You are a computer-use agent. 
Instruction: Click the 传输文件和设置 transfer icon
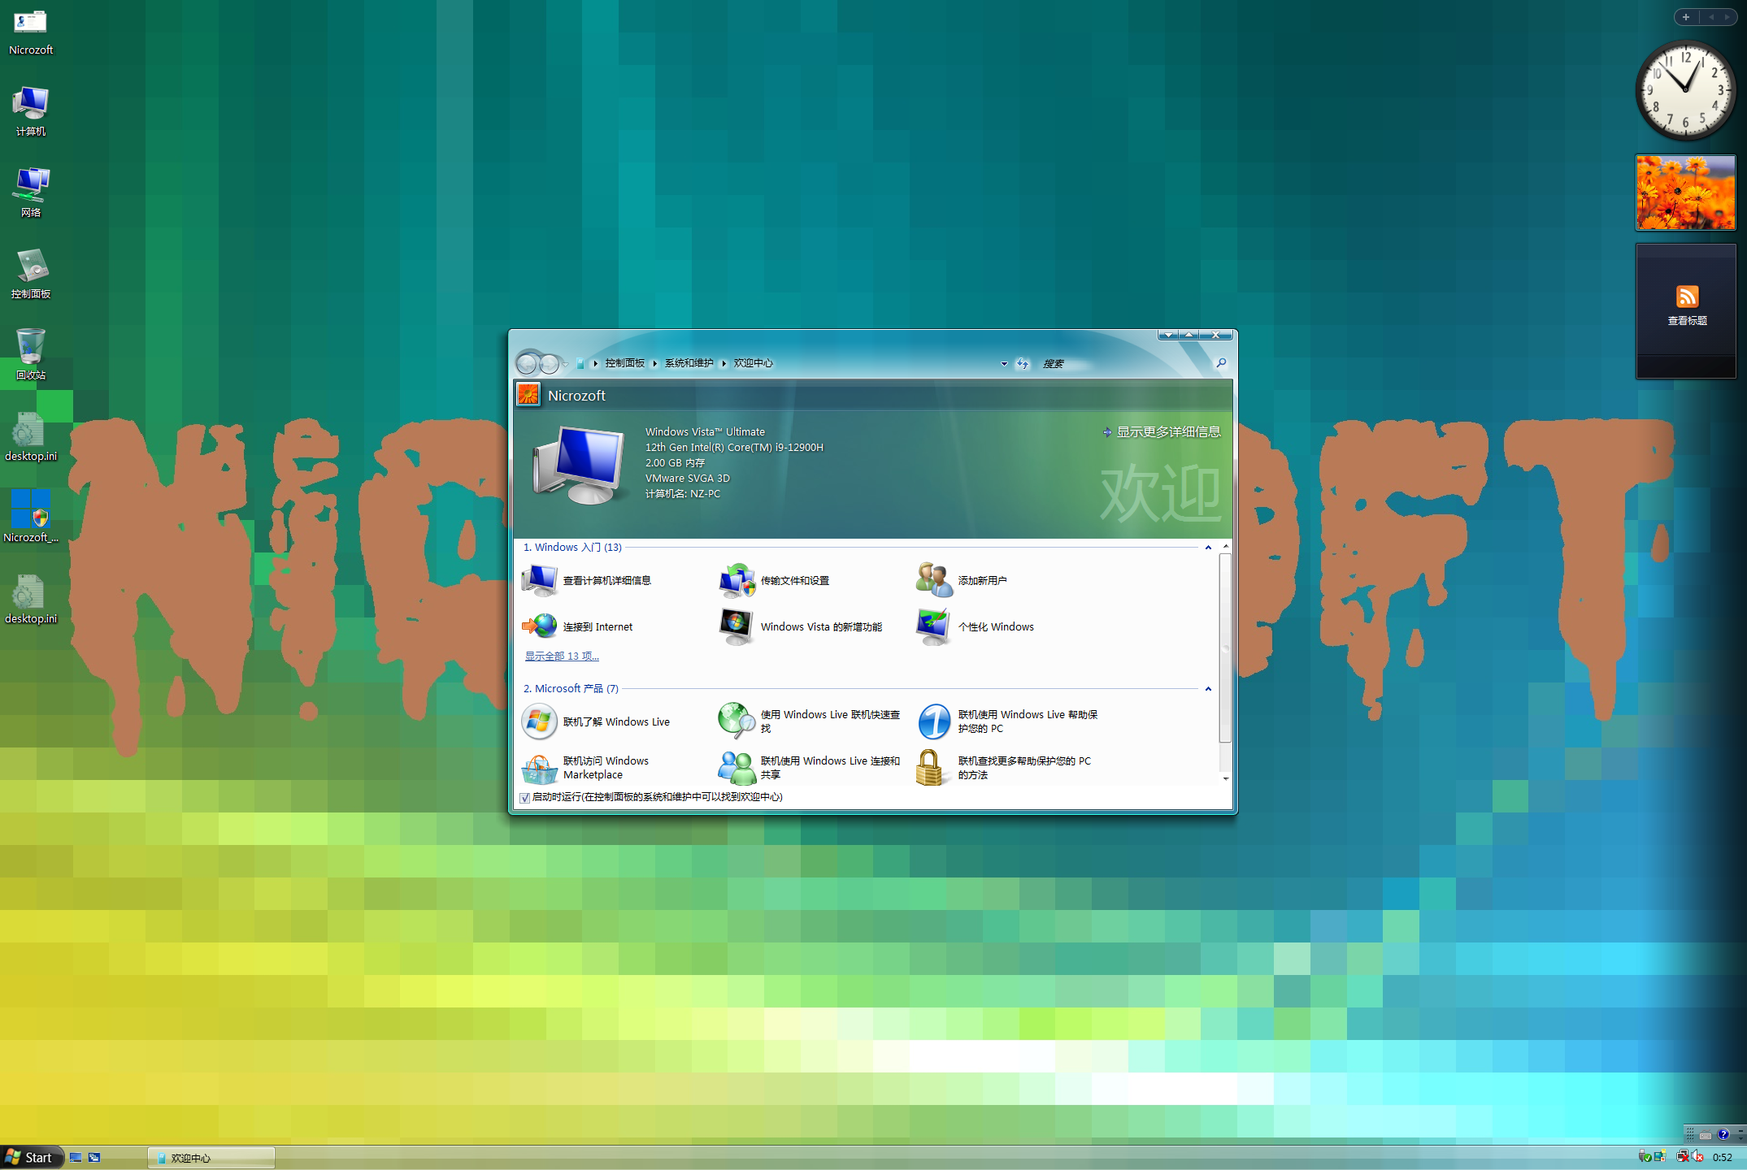pyautogui.click(x=737, y=580)
